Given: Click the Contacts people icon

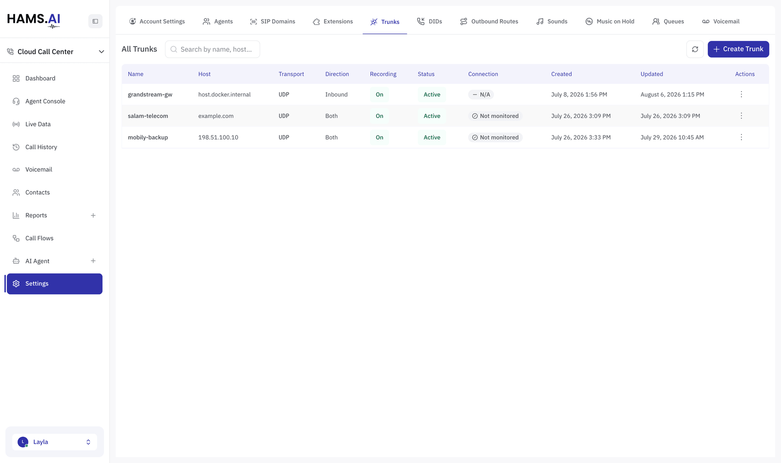Looking at the screenshot, I should click(16, 193).
